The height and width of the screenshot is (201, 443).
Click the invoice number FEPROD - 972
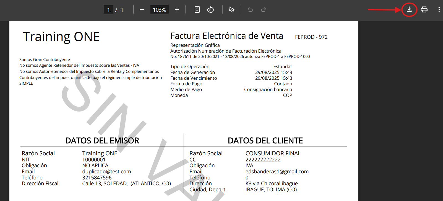click(x=311, y=37)
